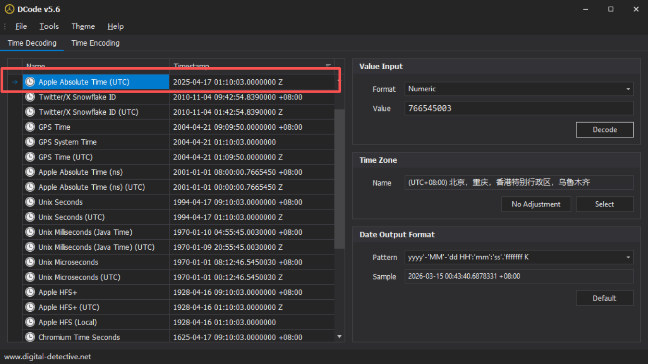
Task: Click the Default pattern button
Action: (x=605, y=298)
